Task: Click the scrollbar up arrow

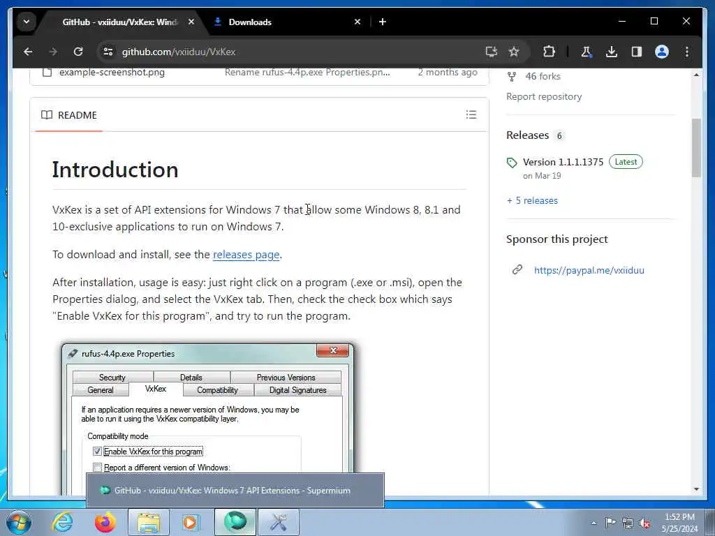Action: (x=696, y=75)
